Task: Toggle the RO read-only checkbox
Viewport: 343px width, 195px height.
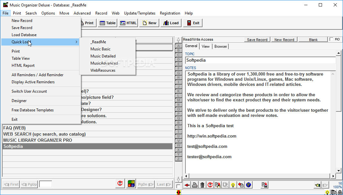Action: coord(331,39)
